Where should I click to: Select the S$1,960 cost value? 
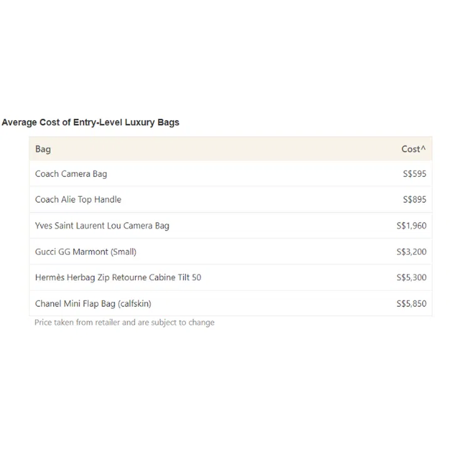[x=411, y=226]
